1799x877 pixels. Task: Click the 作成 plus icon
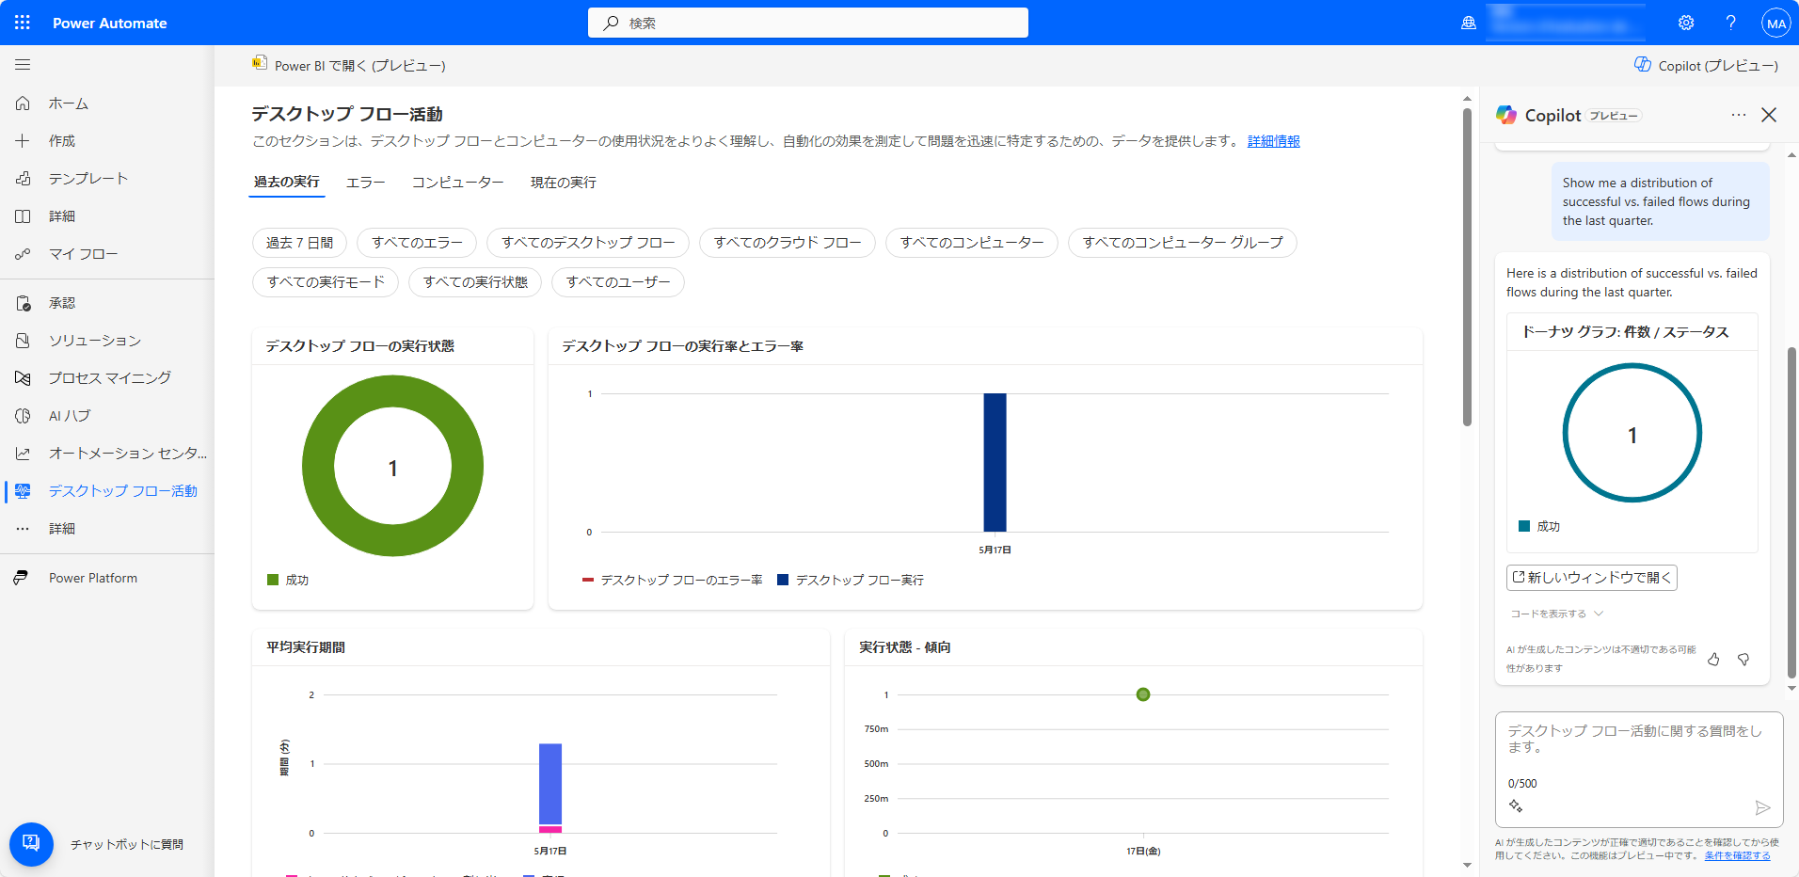coord(23,141)
